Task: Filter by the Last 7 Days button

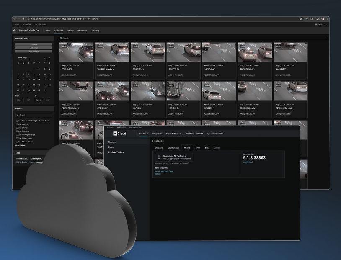Action: click(x=34, y=48)
